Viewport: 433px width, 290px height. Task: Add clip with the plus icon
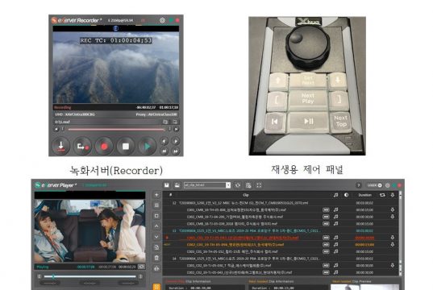tap(156, 195)
